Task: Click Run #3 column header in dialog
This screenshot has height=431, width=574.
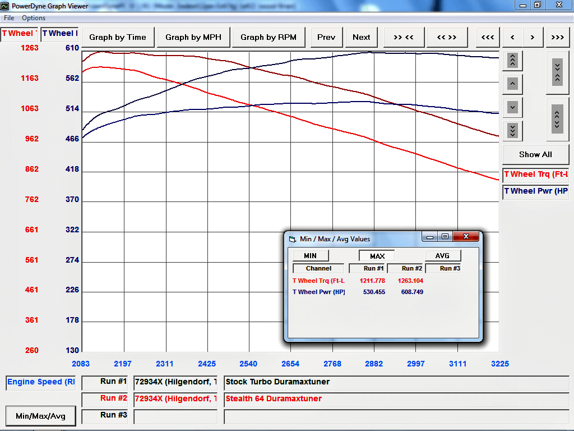Action: (x=443, y=269)
